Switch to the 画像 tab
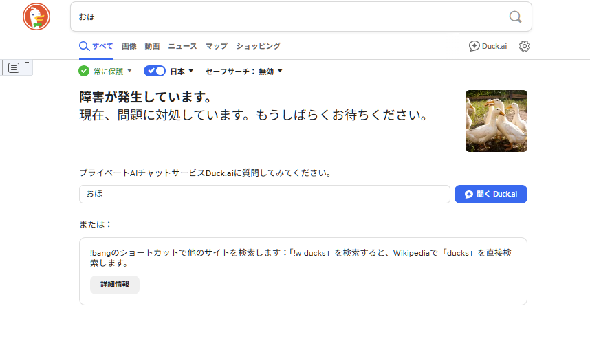Viewport: 590px width, 352px height. click(x=129, y=46)
